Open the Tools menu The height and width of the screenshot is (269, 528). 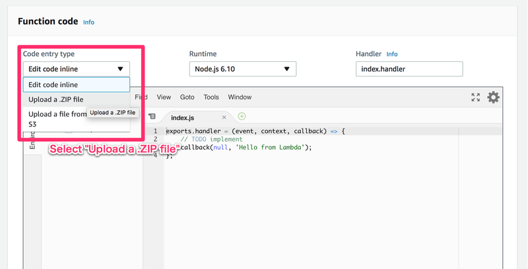211,97
